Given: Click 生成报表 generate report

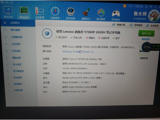Looking at the screenshot, I should coord(152,26).
